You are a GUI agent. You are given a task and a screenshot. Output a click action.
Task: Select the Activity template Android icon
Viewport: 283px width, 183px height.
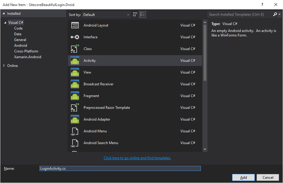click(x=75, y=61)
